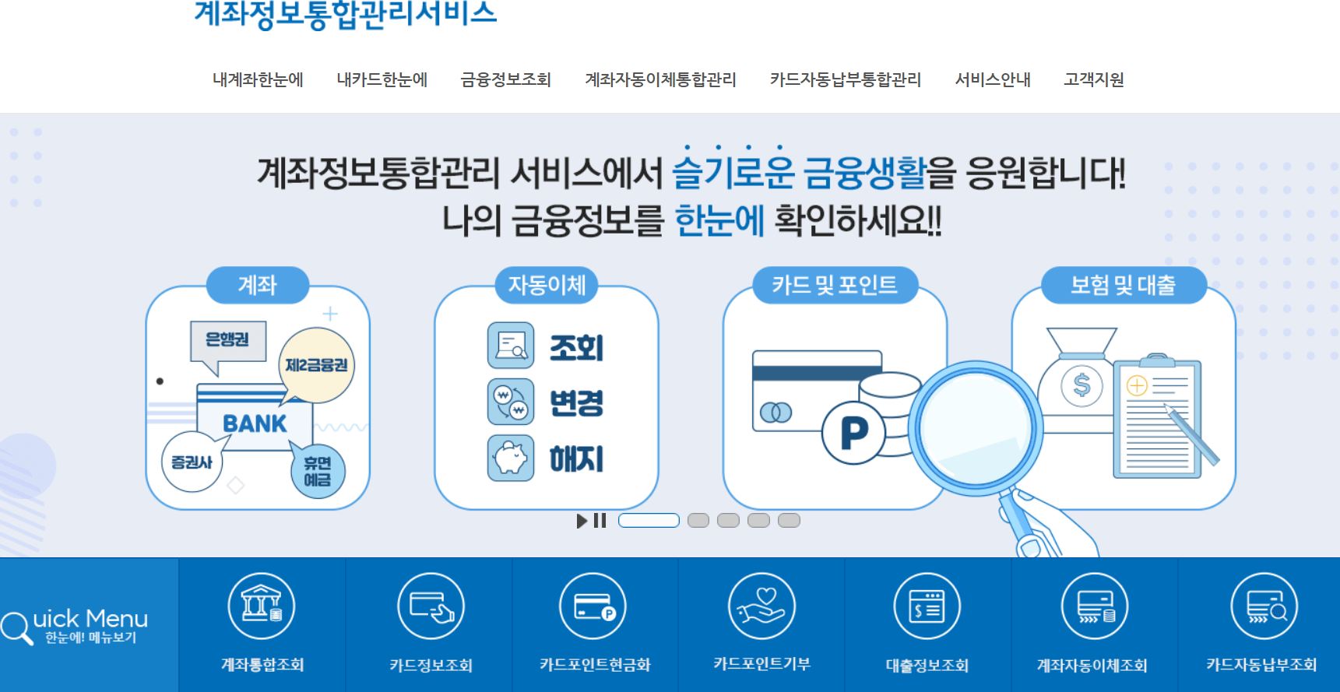
Task: Open the 계좌통합조회 bank icon
Action: pyautogui.click(x=262, y=606)
